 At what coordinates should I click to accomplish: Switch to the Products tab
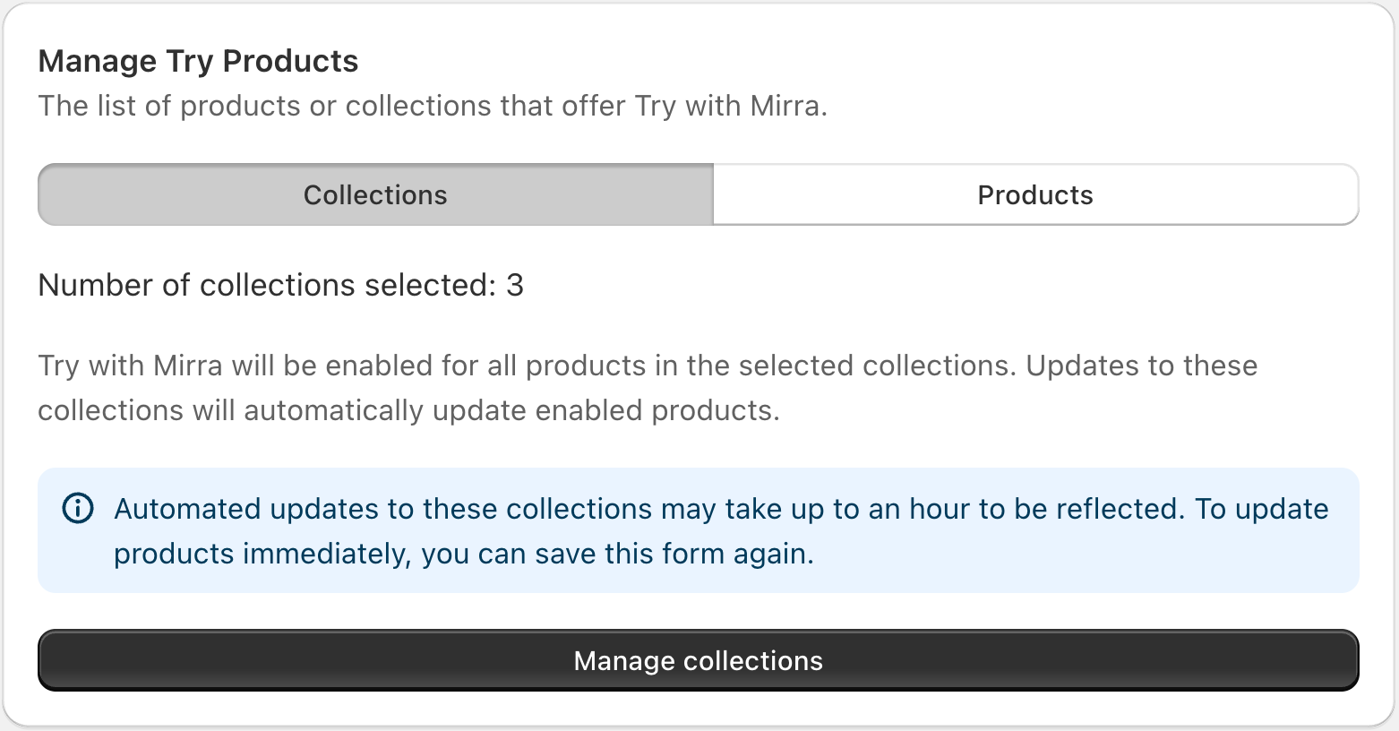(x=1035, y=195)
